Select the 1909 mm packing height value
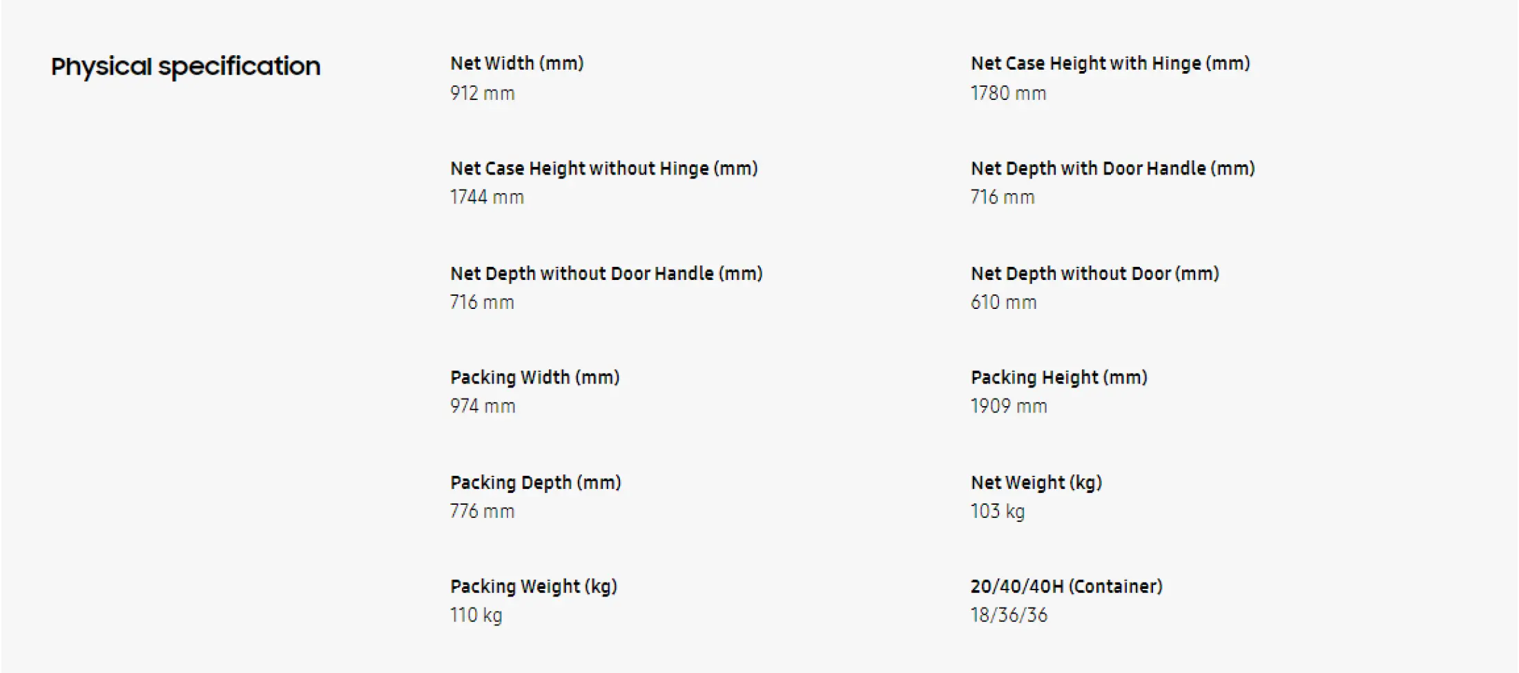The height and width of the screenshot is (673, 1519). [1008, 406]
